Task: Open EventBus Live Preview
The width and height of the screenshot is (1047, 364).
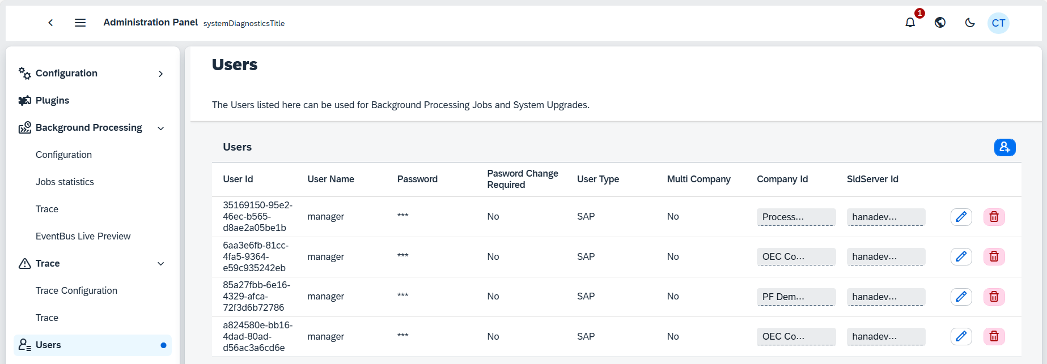Action: pyautogui.click(x=83, y=236)
